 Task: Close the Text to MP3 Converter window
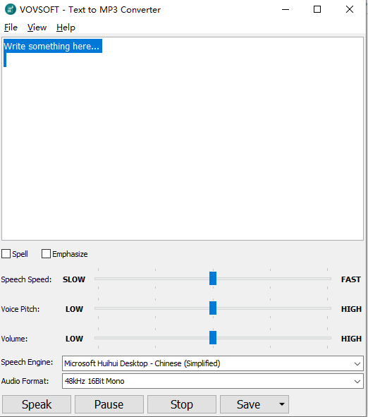[350, 10]
